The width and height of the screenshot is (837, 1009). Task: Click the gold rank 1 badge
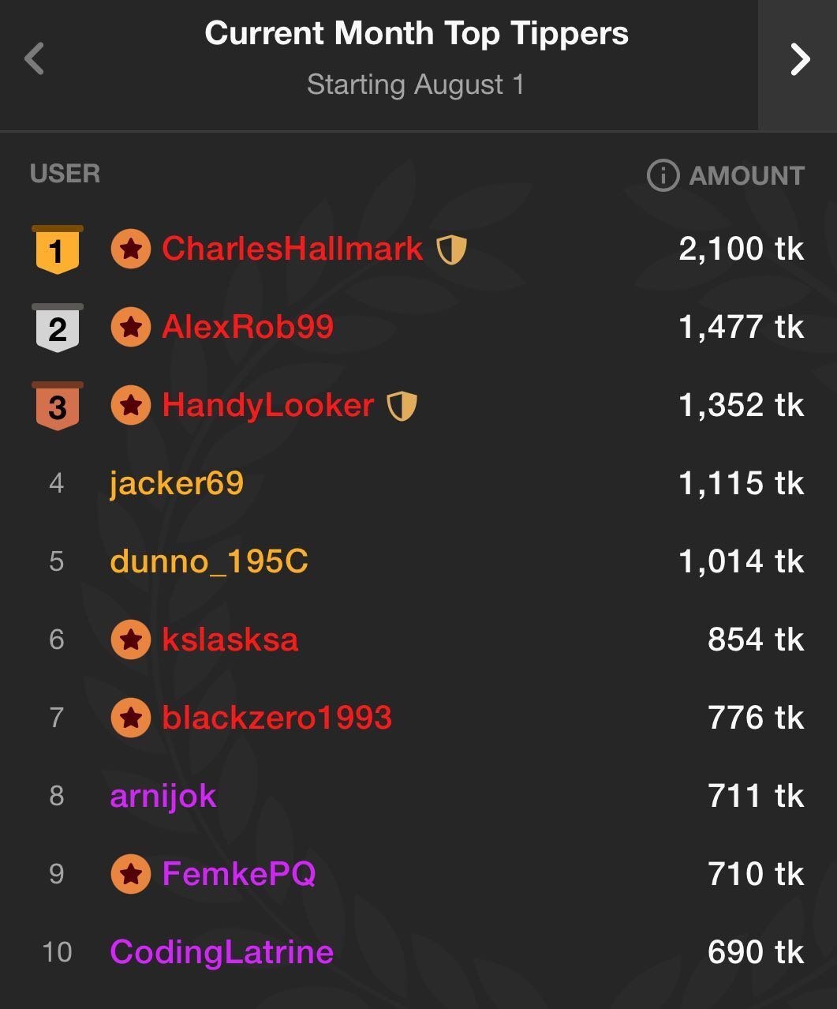coord(57,249)
